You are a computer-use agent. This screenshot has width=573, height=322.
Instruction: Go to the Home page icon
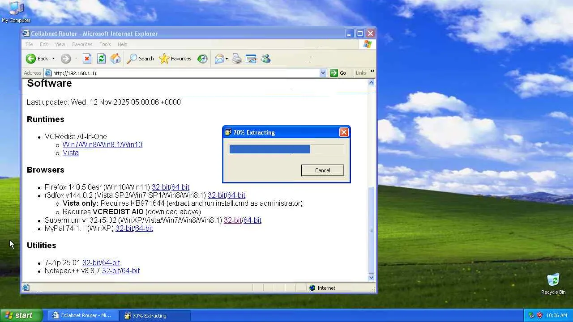(115, 59)
